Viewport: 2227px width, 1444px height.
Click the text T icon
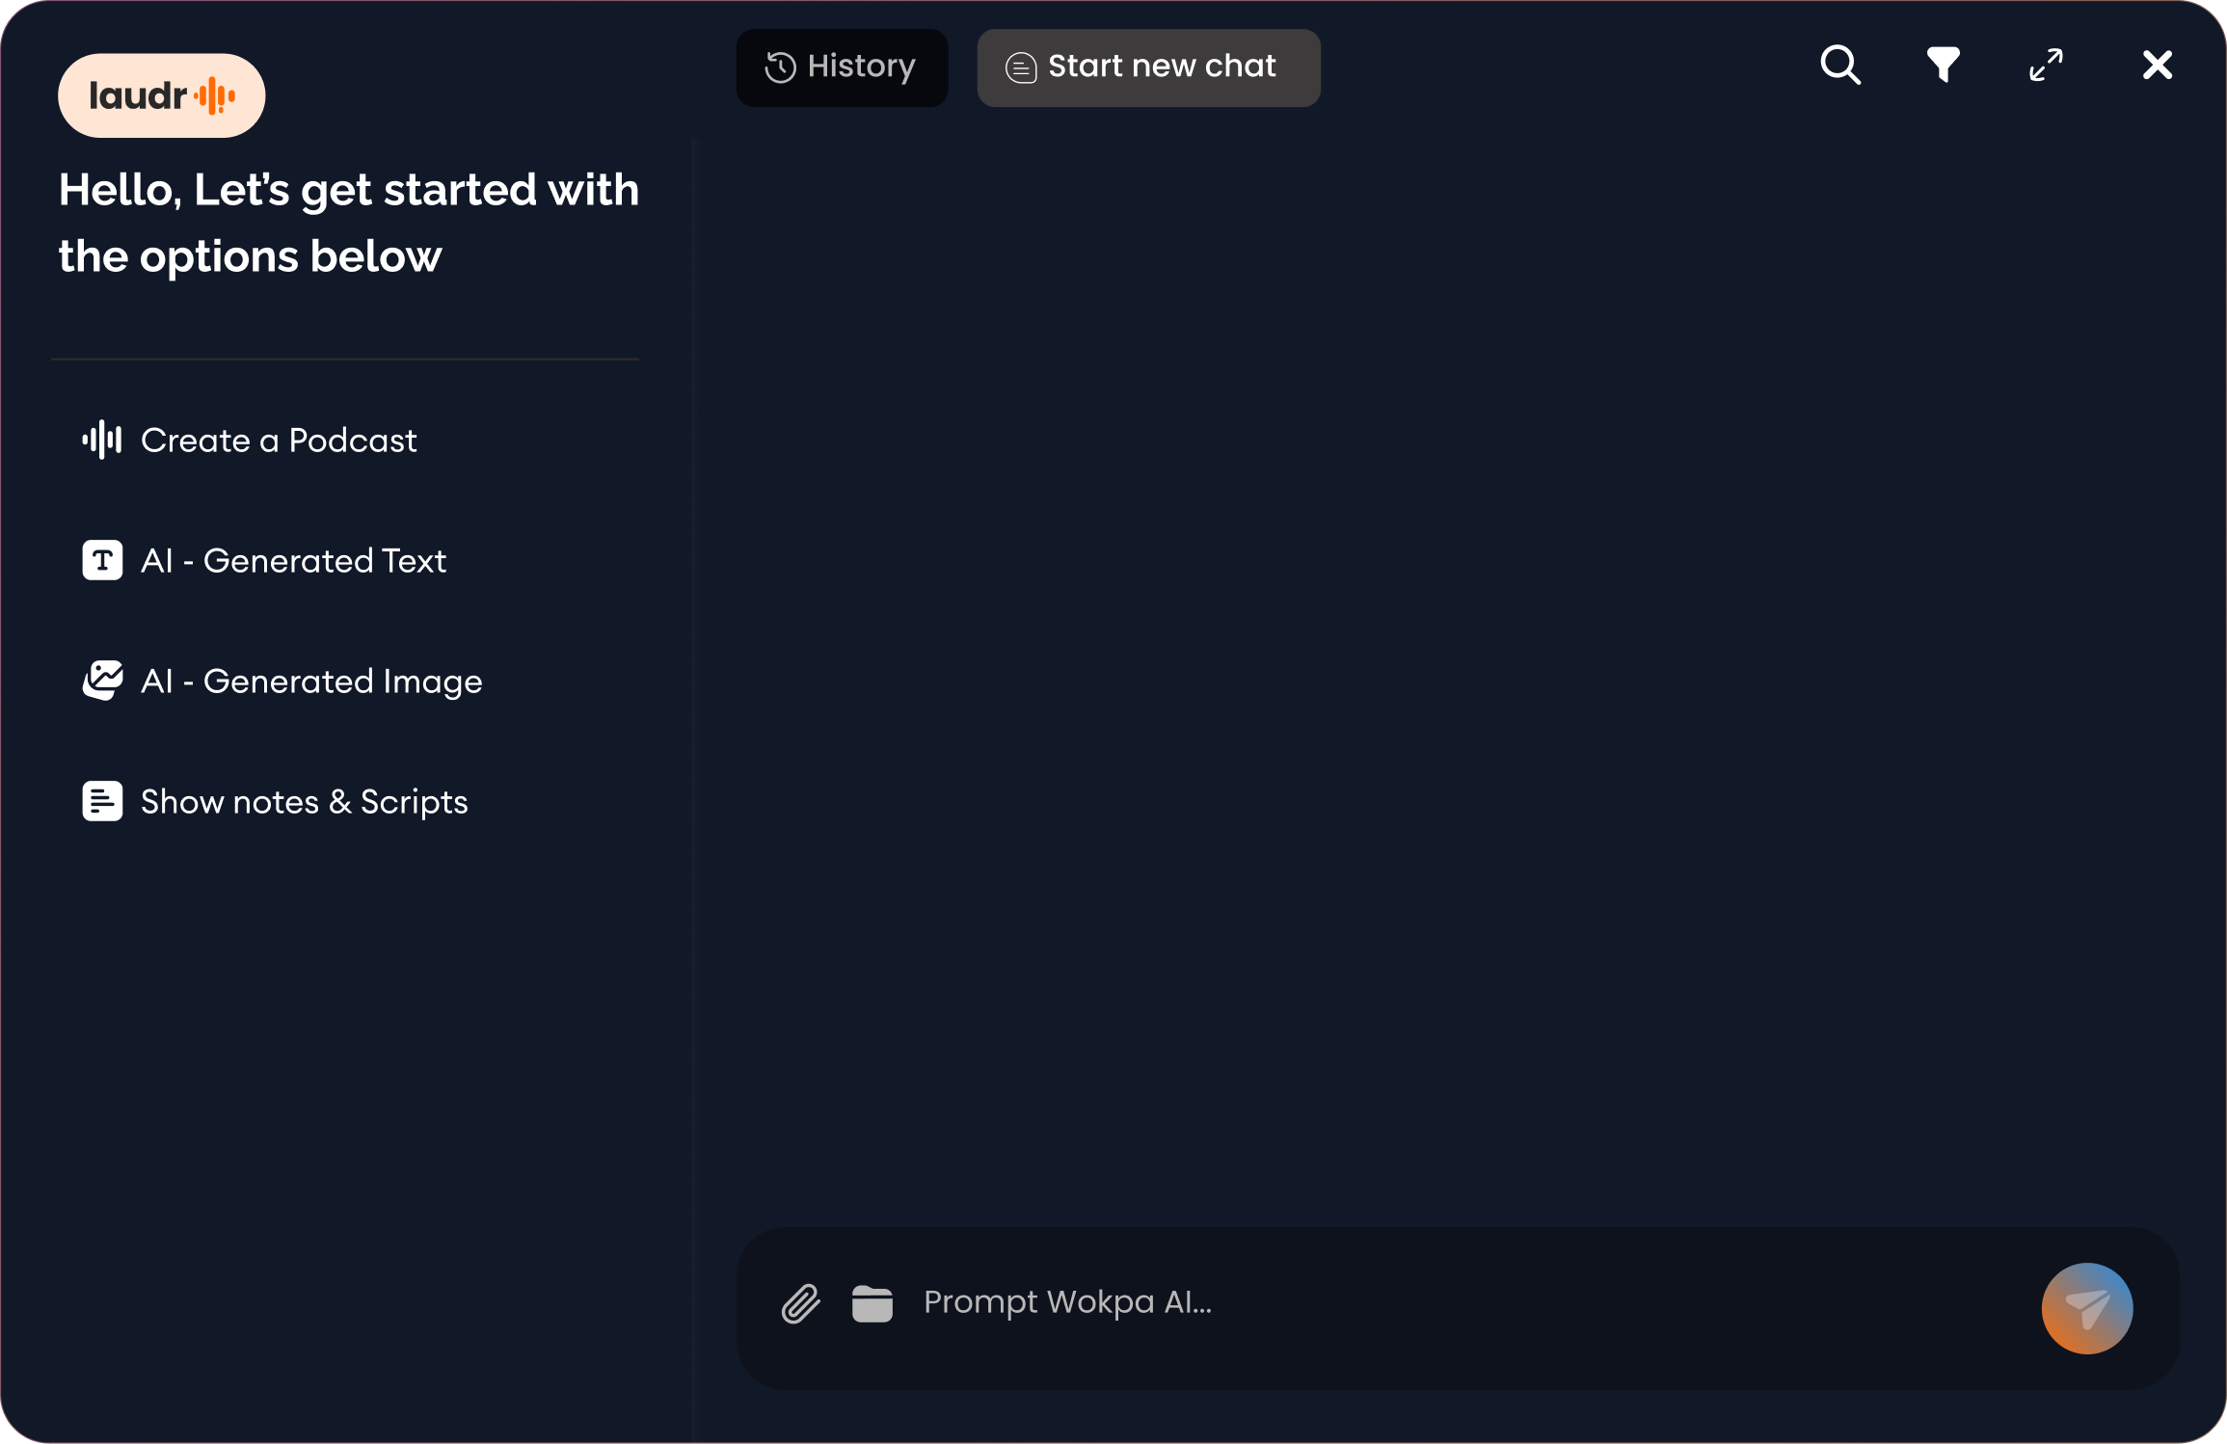(x=102, y=560)
